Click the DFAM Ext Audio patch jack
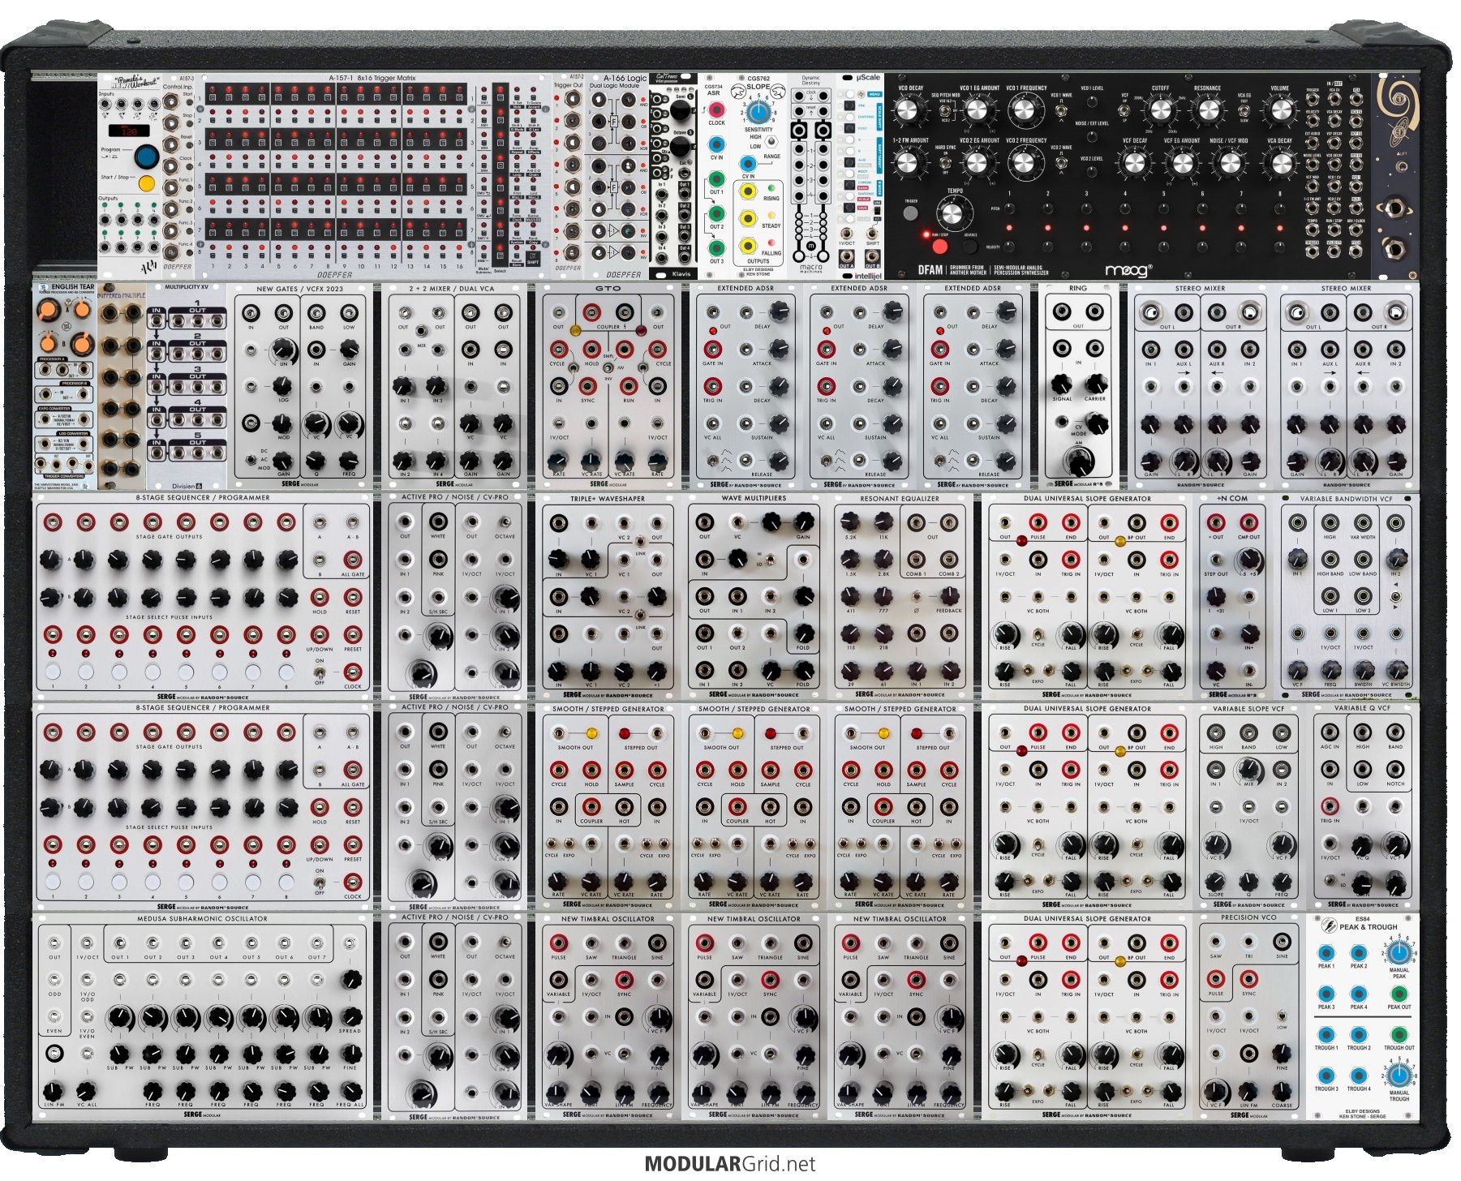Screen dimensions: 1461x1181 click(1312, 144)
